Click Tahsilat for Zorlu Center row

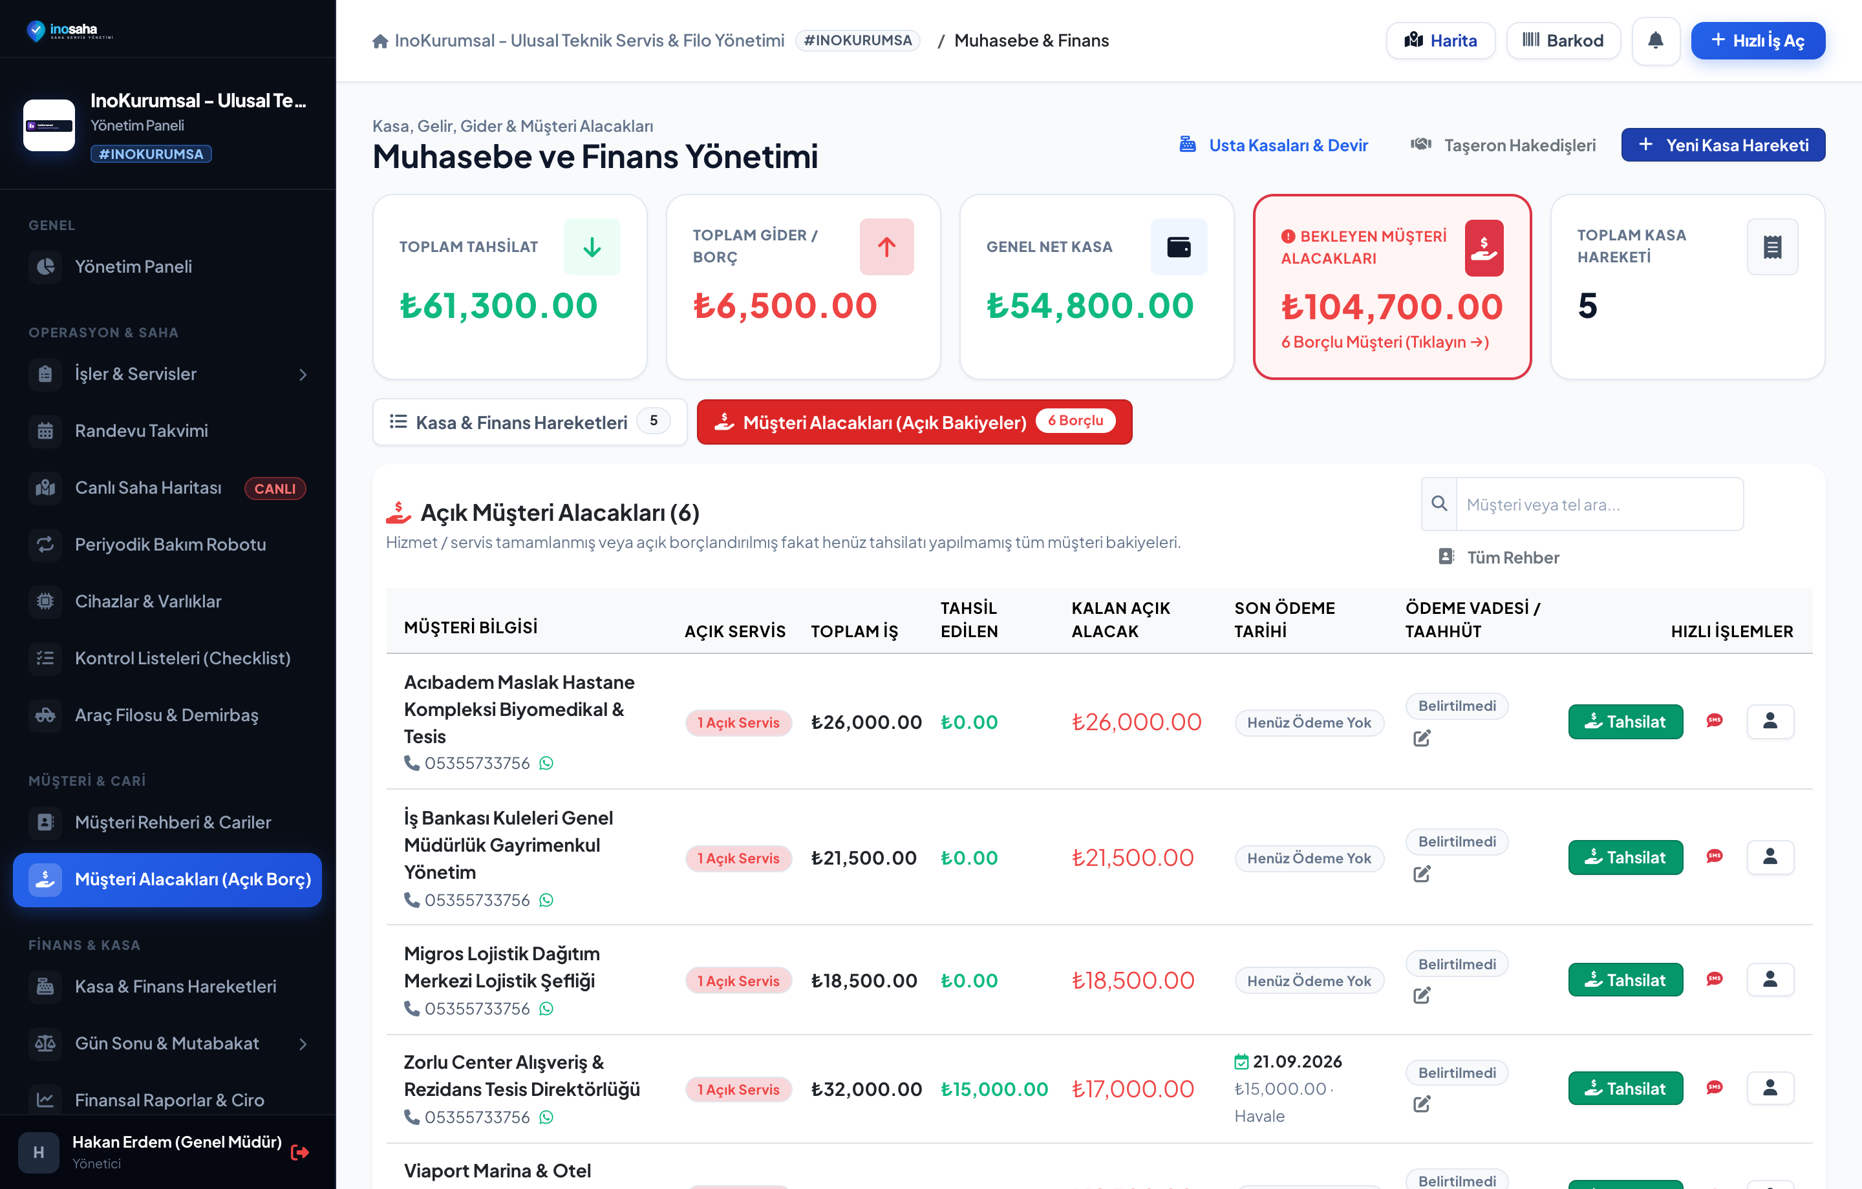point(1625,1088)
